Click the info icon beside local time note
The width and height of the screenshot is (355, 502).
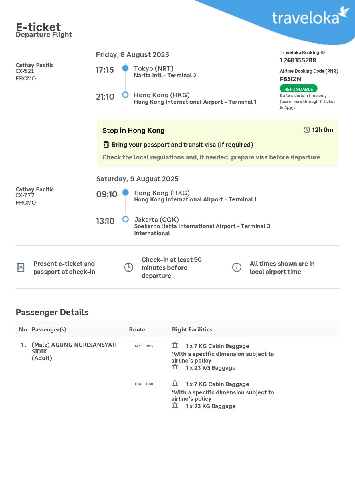click(x=237, y=267)
